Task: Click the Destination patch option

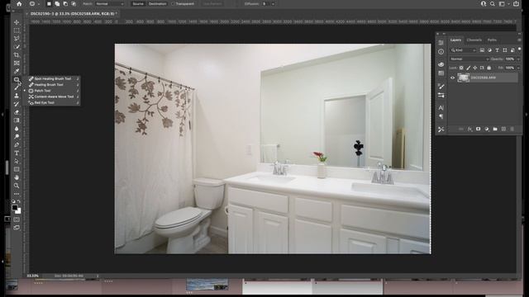Action: (157, 3)
